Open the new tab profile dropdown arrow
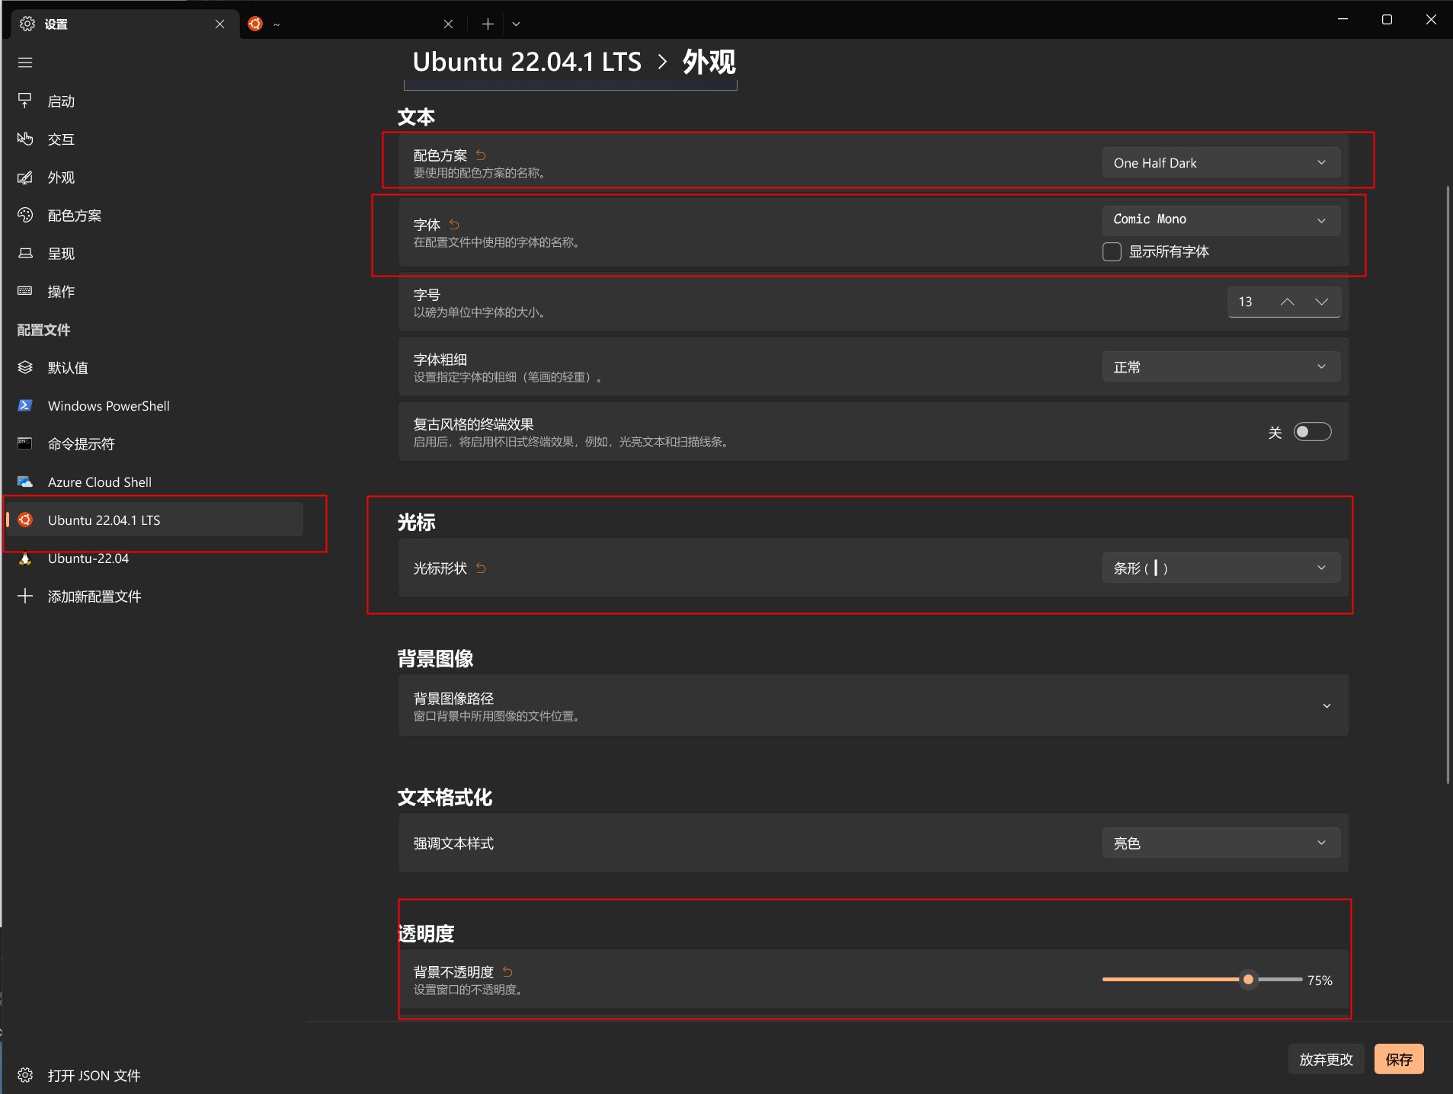Screen dimensions: 1453x1094 pyautogui.click(x=516, y=24)
